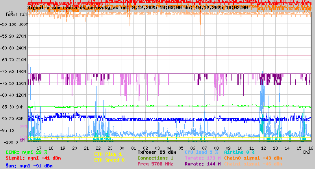This screenshot has width=315, height=169.
Task: Select the cyan Airtime legend entry
Action: point(239,152)
